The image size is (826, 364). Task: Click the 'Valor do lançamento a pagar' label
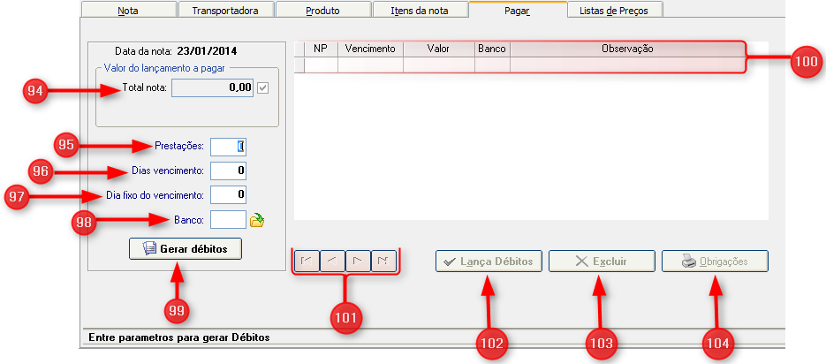click(165, 67)
